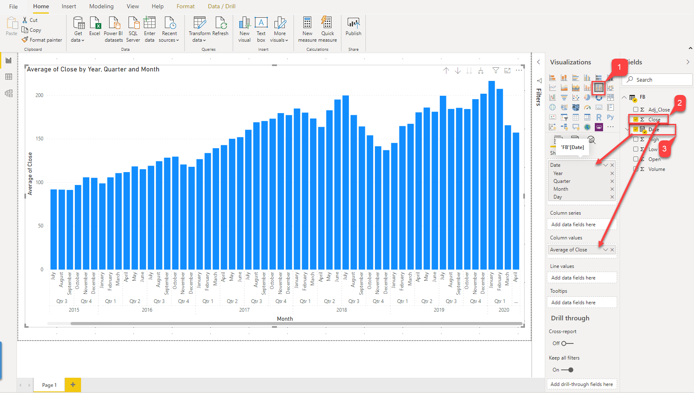Open chart in focus mode

(508, 71)
